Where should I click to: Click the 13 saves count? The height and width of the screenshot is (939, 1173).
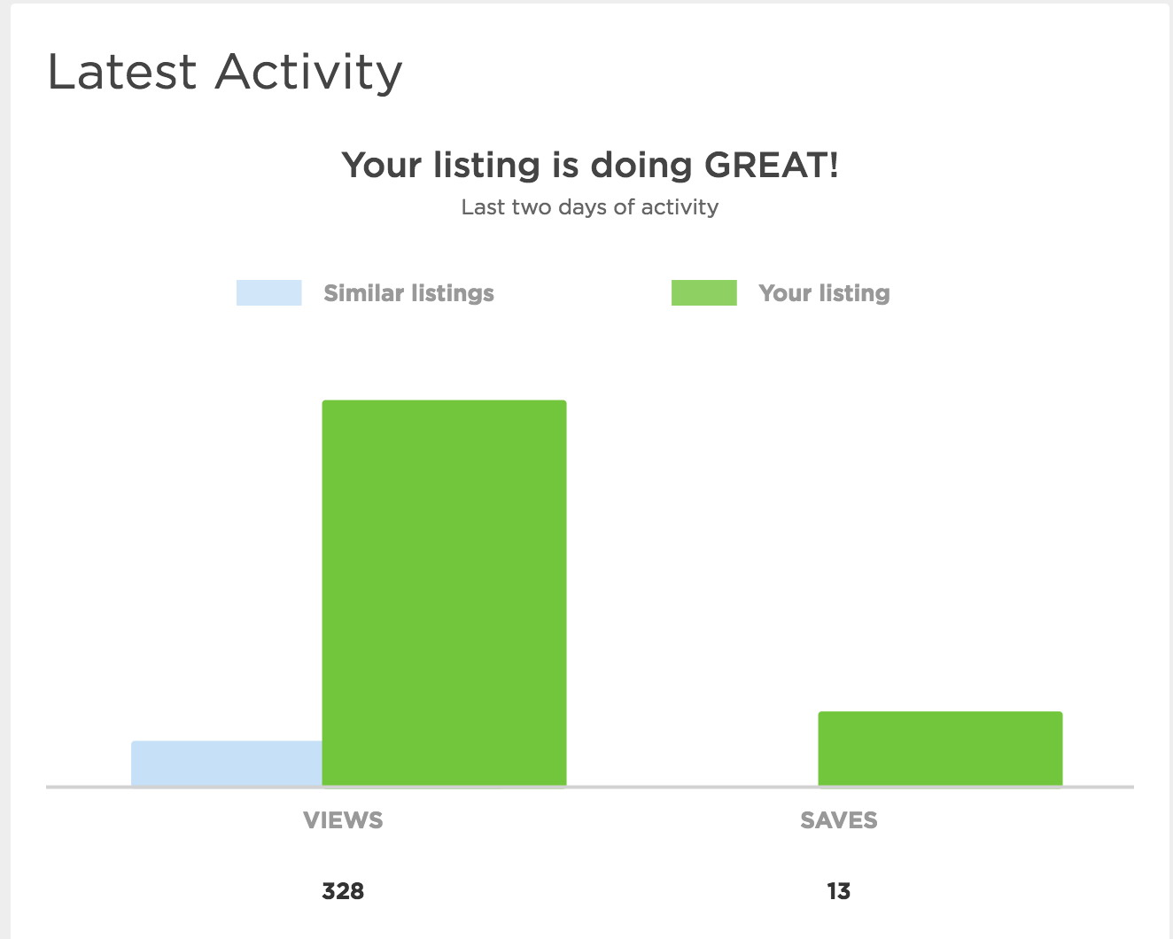click(x=839, y=891)
